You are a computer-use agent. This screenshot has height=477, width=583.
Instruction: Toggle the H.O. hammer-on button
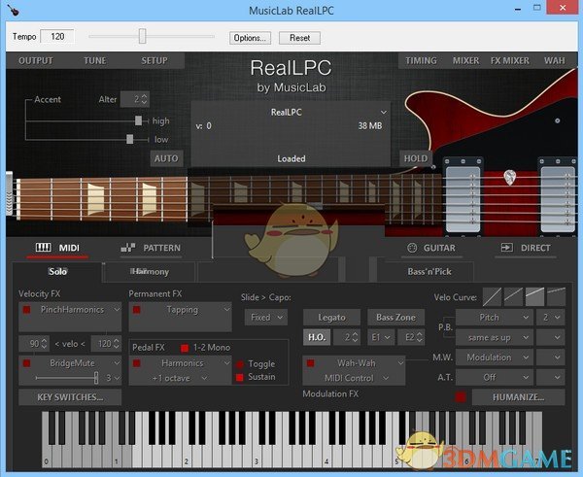coord(317,337)
